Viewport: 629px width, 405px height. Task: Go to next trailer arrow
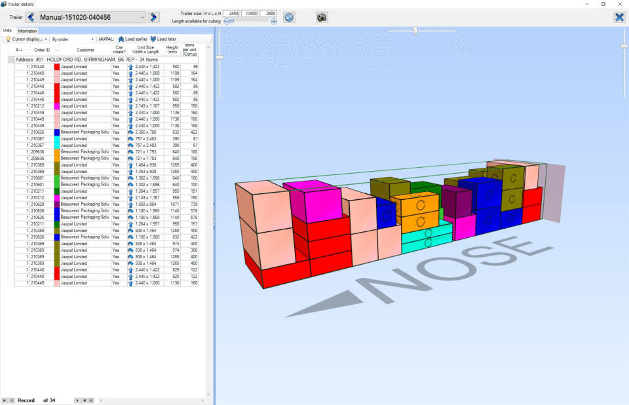click(x=153, y=17)
